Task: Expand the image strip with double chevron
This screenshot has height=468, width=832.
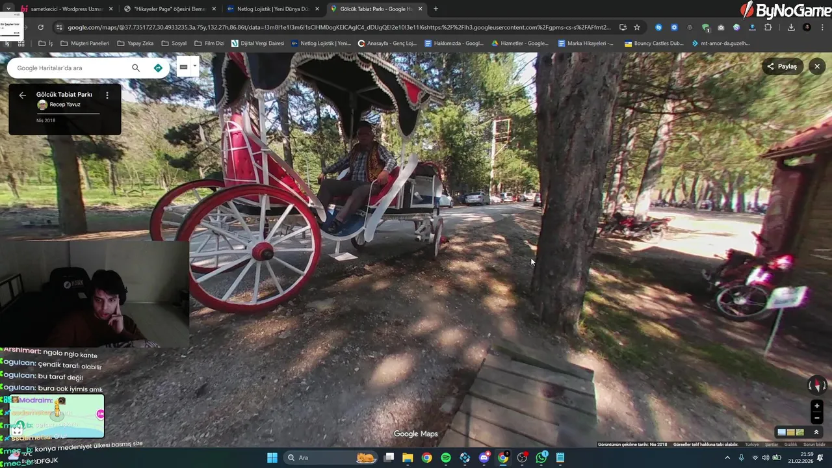Action: tap(817, 432)
